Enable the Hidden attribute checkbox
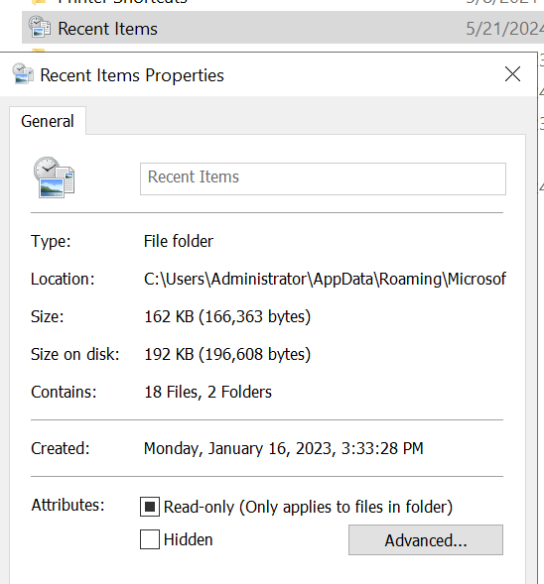544x584 pixels. [x=150, y=539]
